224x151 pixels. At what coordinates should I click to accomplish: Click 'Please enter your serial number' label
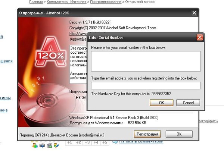pos(128,47)
